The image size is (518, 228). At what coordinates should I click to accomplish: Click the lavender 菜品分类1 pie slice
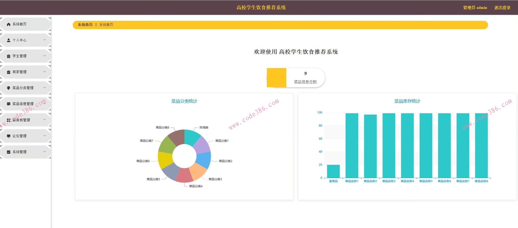(202, 145)
